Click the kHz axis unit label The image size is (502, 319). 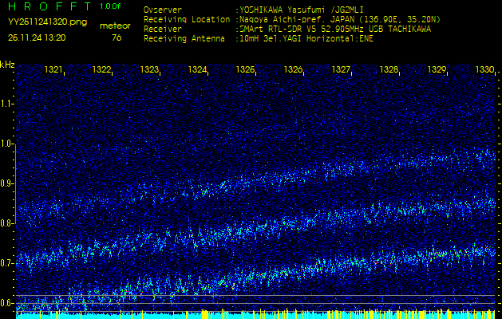click(x=7, y=65)
